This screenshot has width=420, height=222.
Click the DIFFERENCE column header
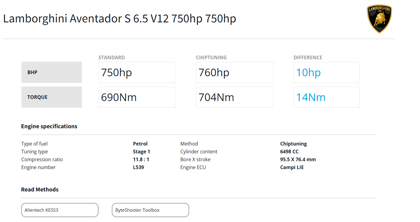click(x=308, y=57)
